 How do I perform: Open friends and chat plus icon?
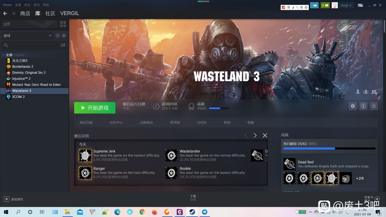pos(377,199)
